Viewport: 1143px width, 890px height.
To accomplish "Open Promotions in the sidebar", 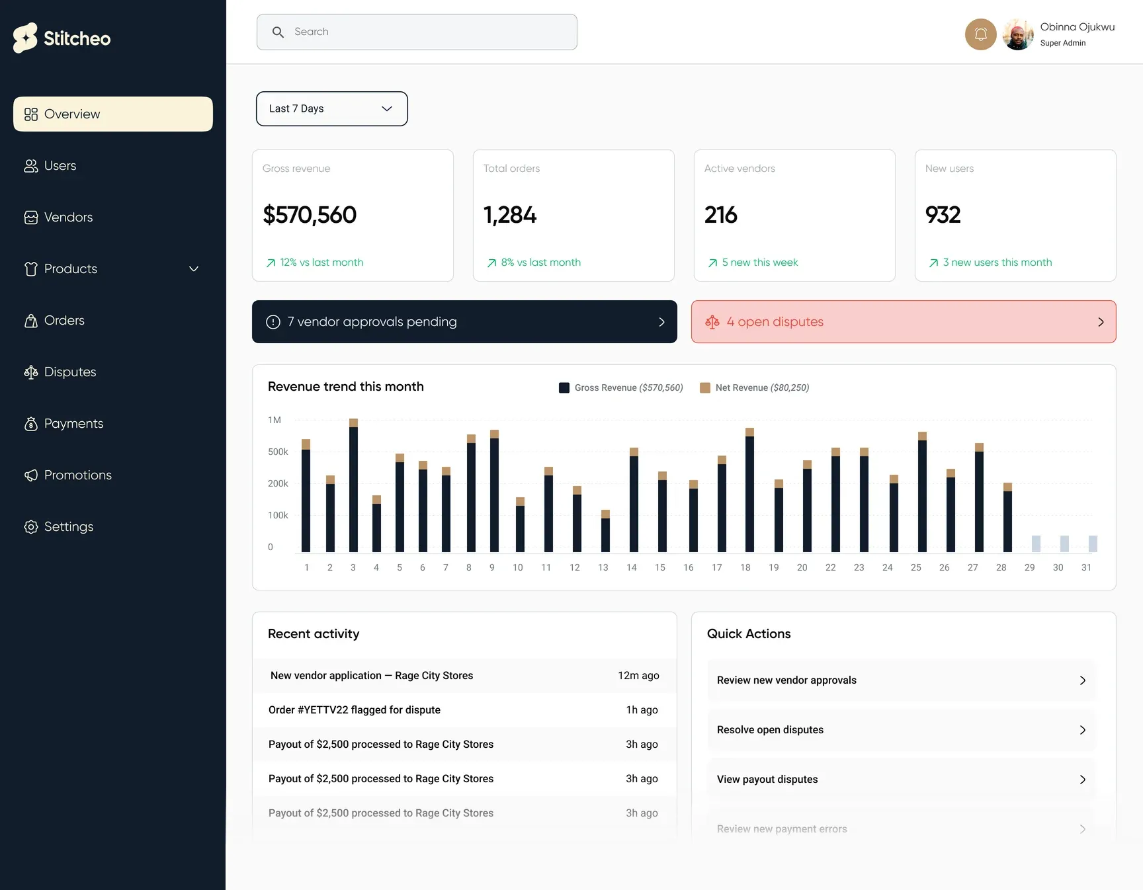I will click(113, 475).
